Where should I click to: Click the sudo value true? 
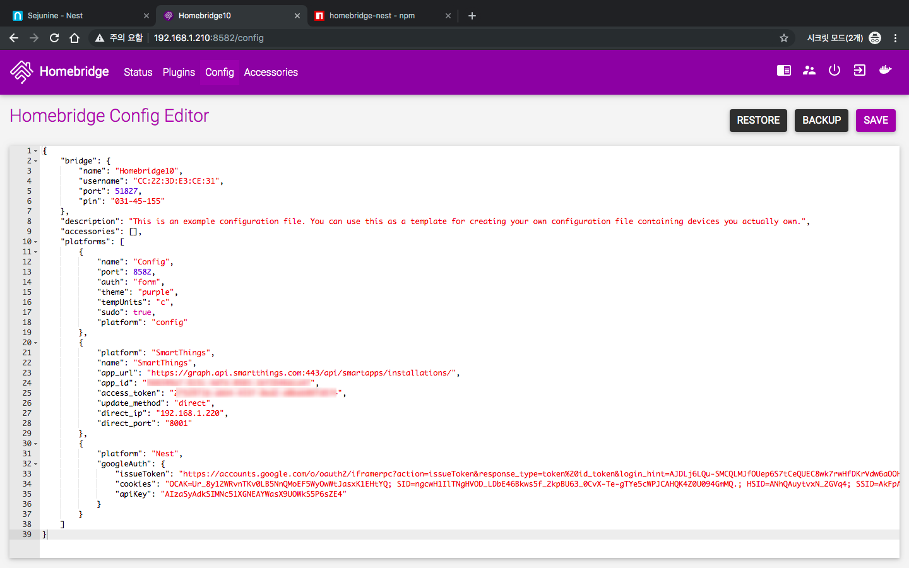point(142,312)
